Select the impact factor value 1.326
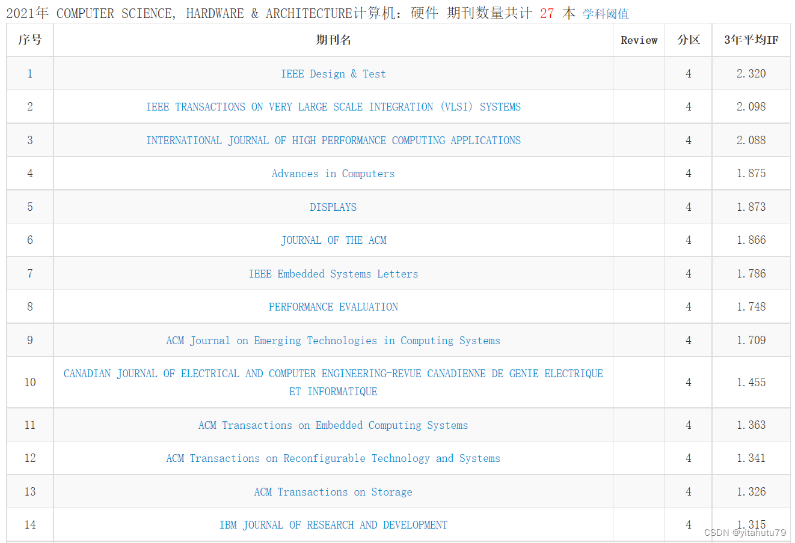 751,492
